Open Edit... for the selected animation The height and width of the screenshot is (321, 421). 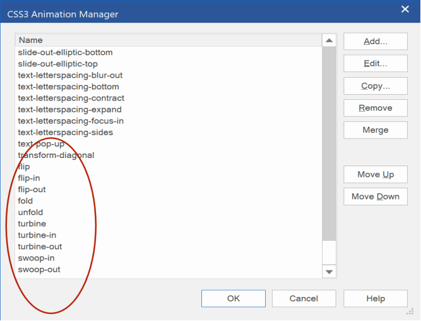(x=376, y=63)
